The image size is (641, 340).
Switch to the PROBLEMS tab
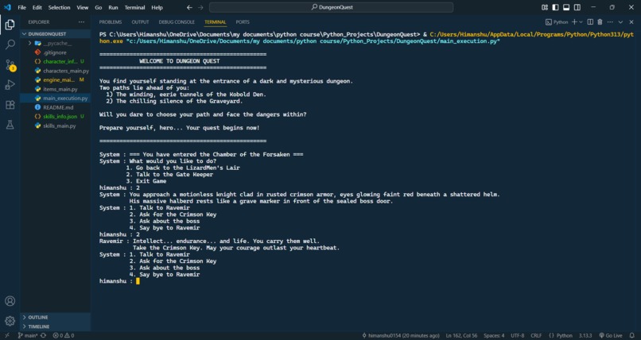click(111, 22)
